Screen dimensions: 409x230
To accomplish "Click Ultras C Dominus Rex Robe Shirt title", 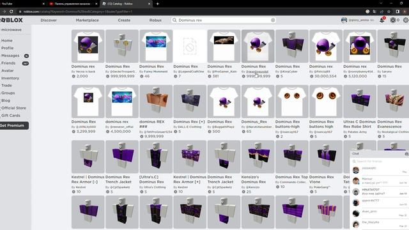I will [x=359, y=124].
